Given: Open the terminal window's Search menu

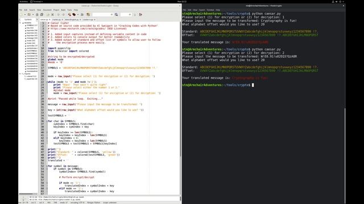Looking at the screenshot, I should tap(202, 10).
